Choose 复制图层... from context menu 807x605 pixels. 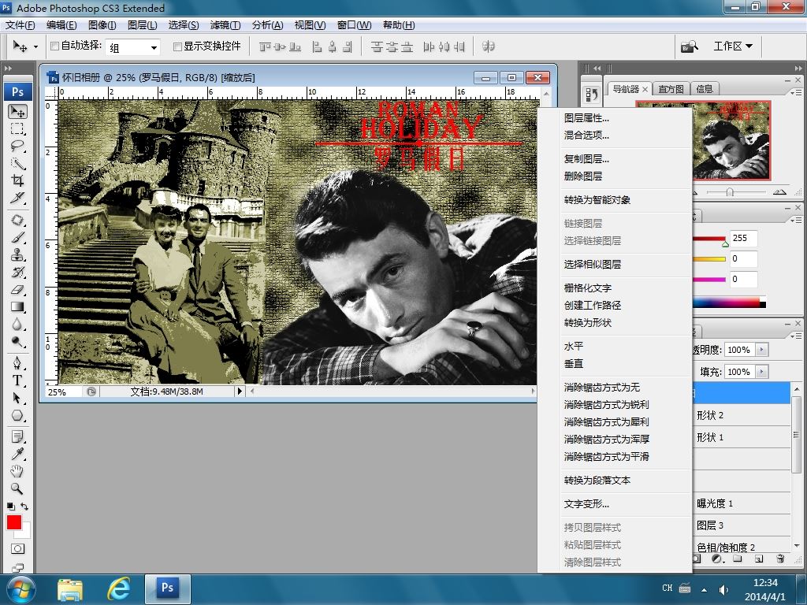[x=586, y=159]
